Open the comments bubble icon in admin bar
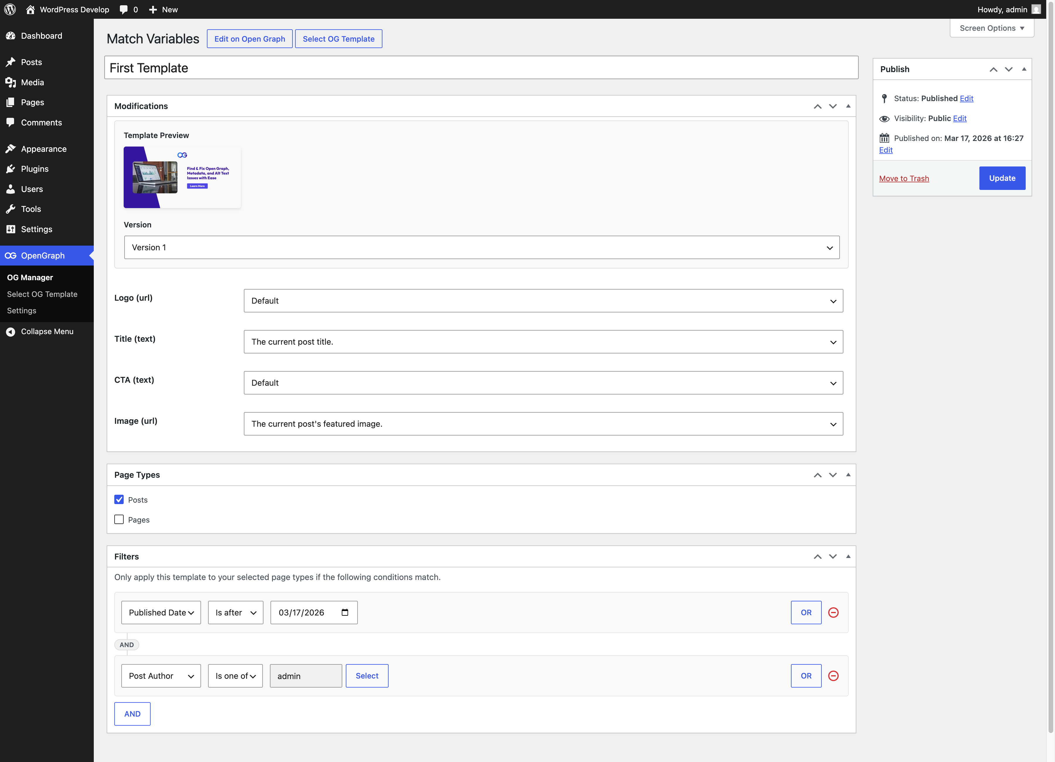This screenshot has height=762, width=1055. [x=124, y=9]
